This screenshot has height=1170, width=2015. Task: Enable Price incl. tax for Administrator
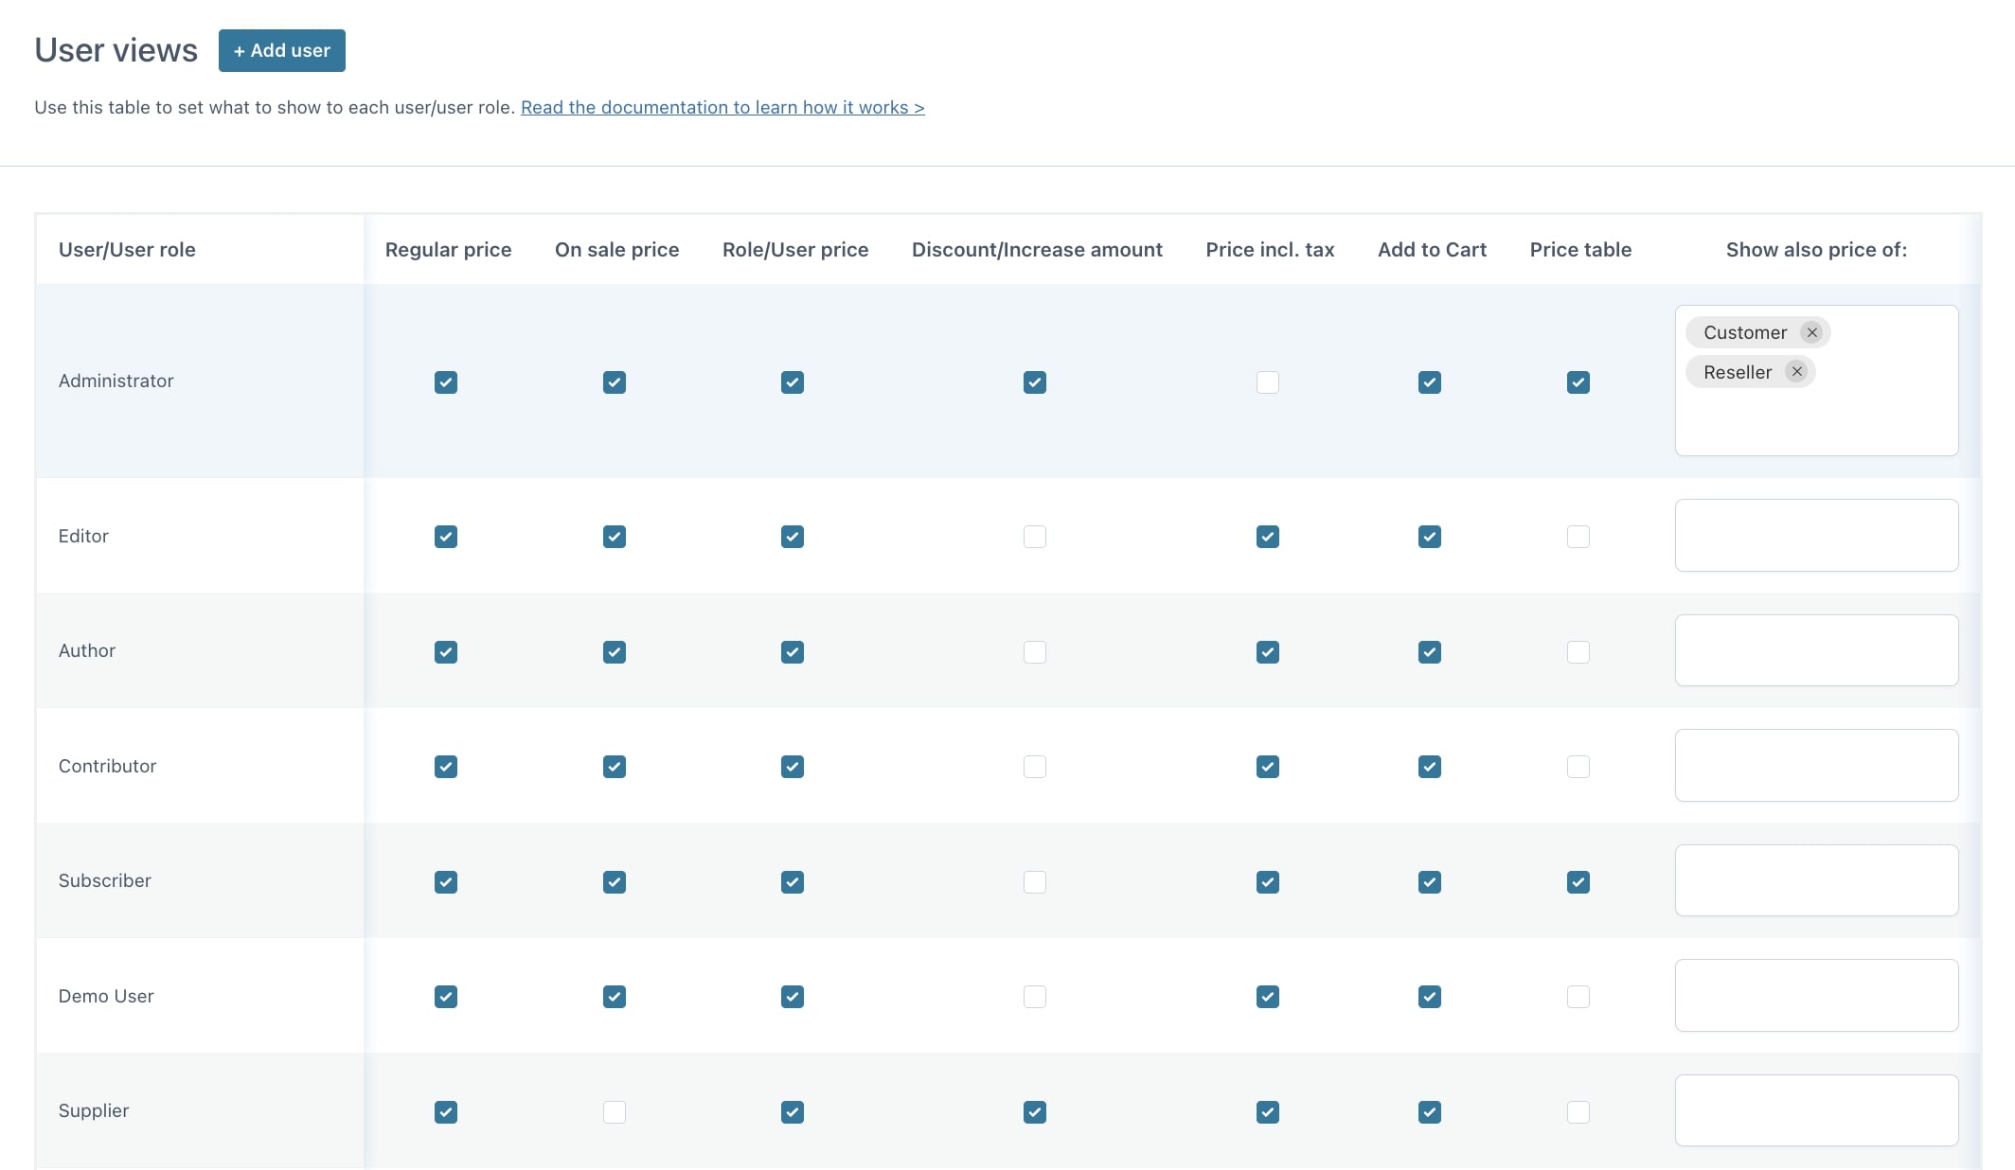pyautogui.click(x=1268, y=382)
